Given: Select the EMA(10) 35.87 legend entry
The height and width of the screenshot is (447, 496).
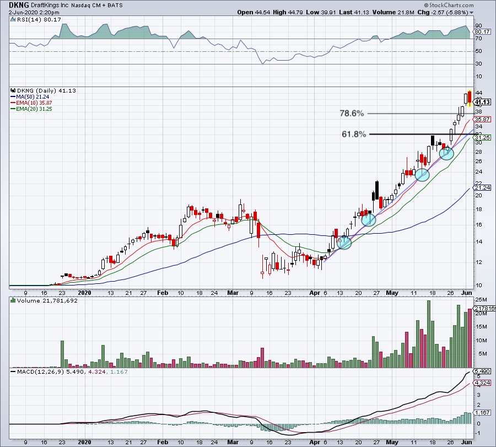Looking at the screenshot, I should click(31, 103).
